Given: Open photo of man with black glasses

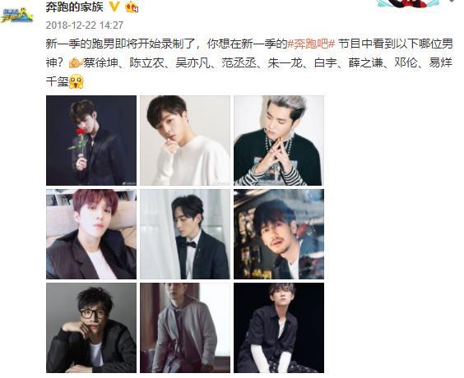Looking at the screenshot, I should tap(91, 328).
